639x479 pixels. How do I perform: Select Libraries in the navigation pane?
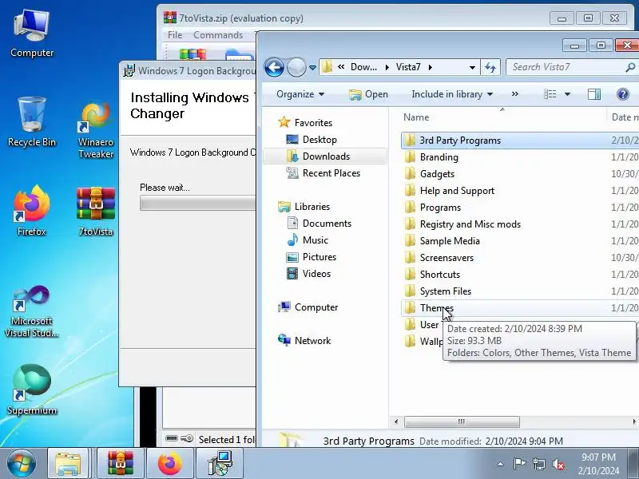coord(312,207)
